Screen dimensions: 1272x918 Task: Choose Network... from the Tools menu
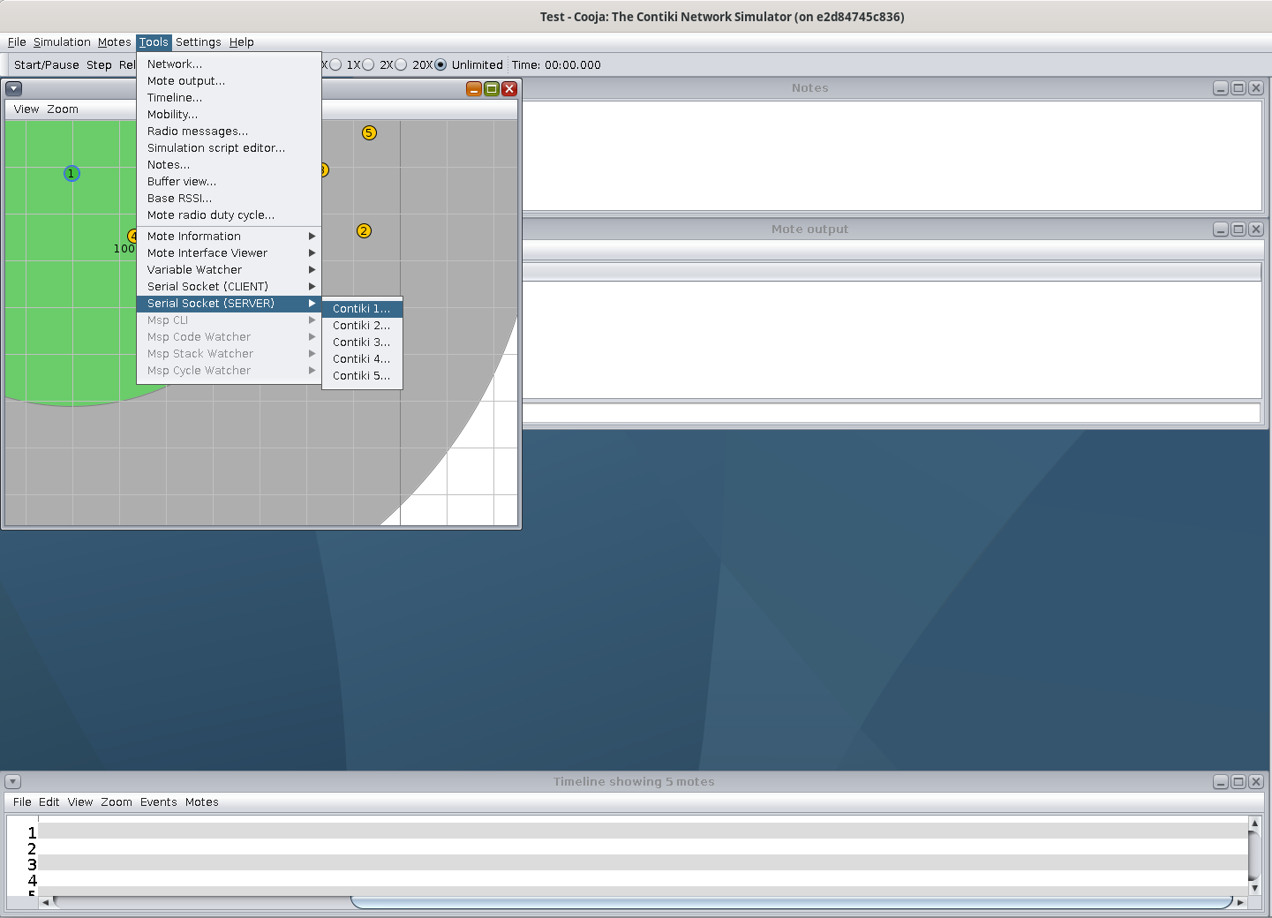(229, 64)
